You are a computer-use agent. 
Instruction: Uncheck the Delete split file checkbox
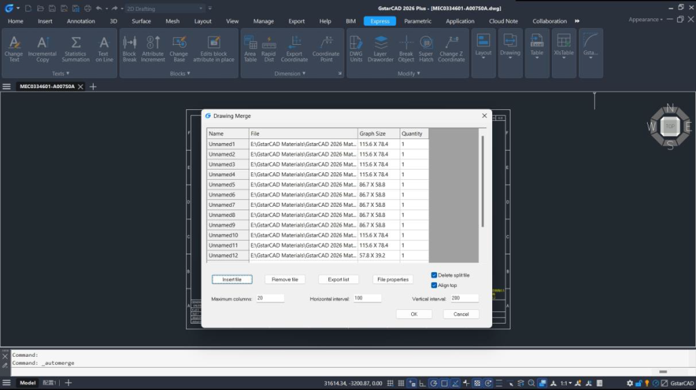pyautogui.click(x=434, y=275)
